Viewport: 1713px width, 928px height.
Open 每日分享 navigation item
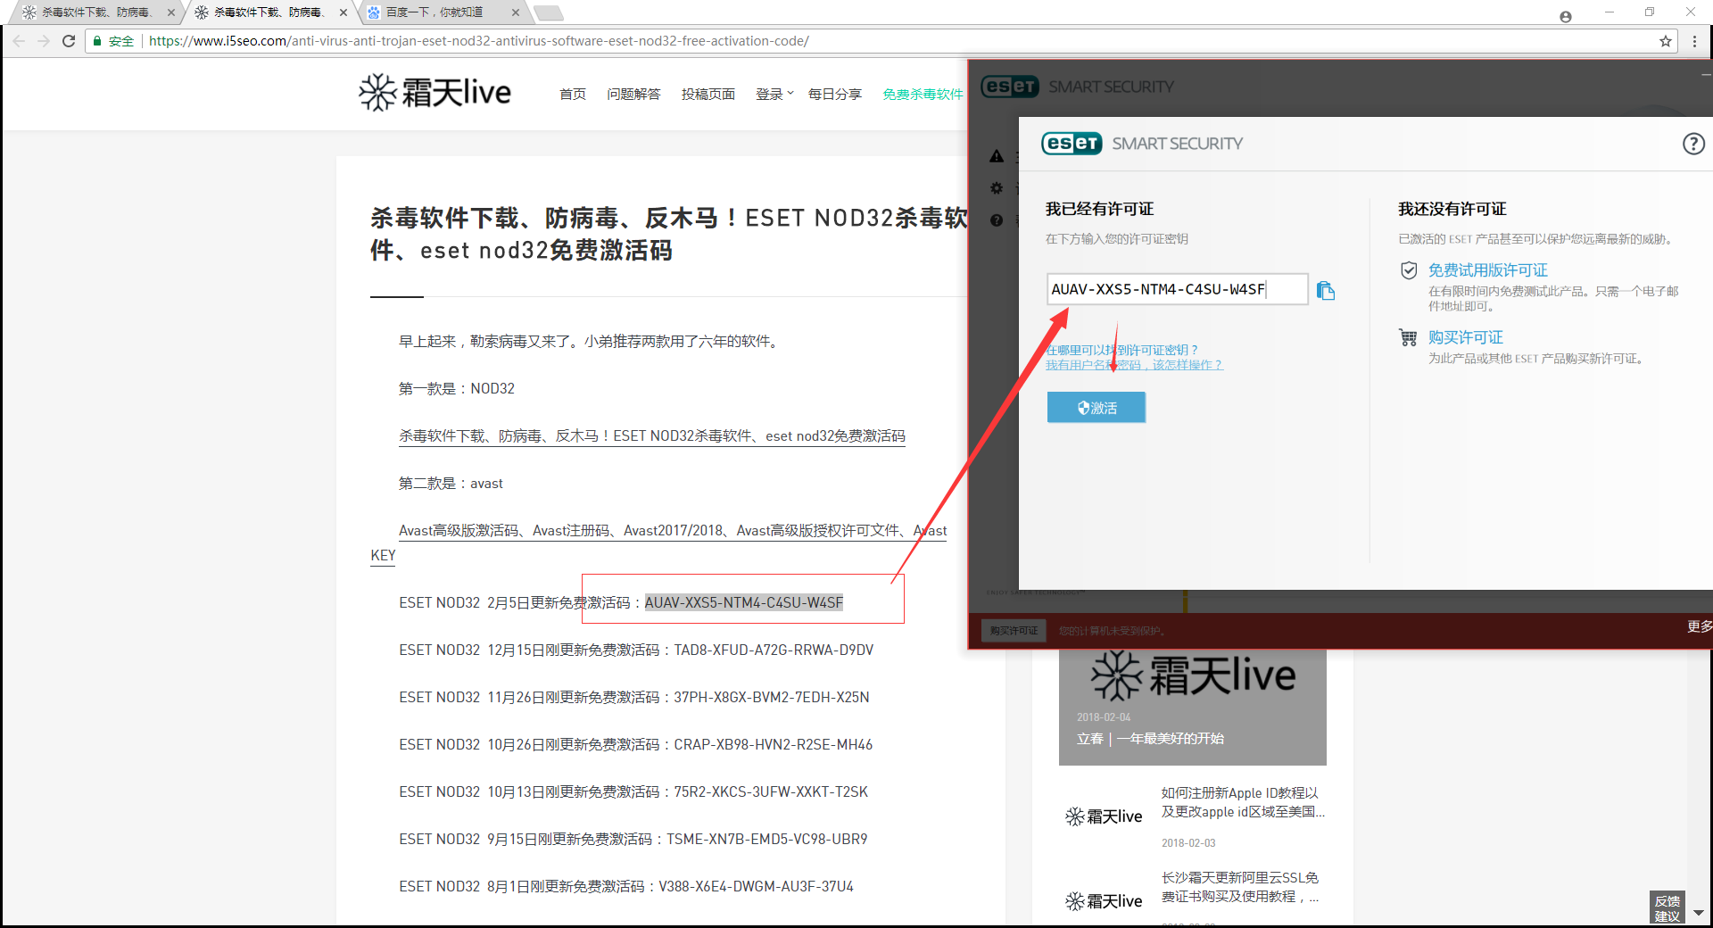pyautogui.click(x=835, y=95)
